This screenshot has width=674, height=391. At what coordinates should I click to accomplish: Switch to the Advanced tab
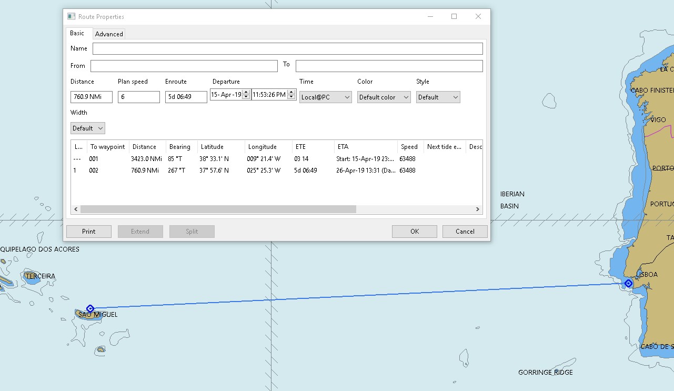(109, 34)
